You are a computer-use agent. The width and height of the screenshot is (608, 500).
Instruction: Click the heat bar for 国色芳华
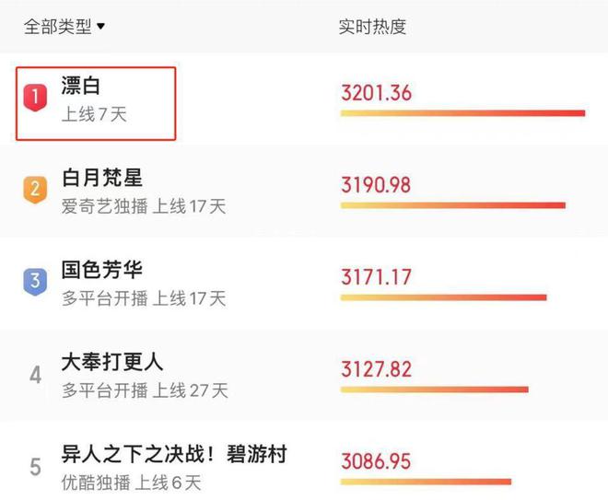coord(444,297)
